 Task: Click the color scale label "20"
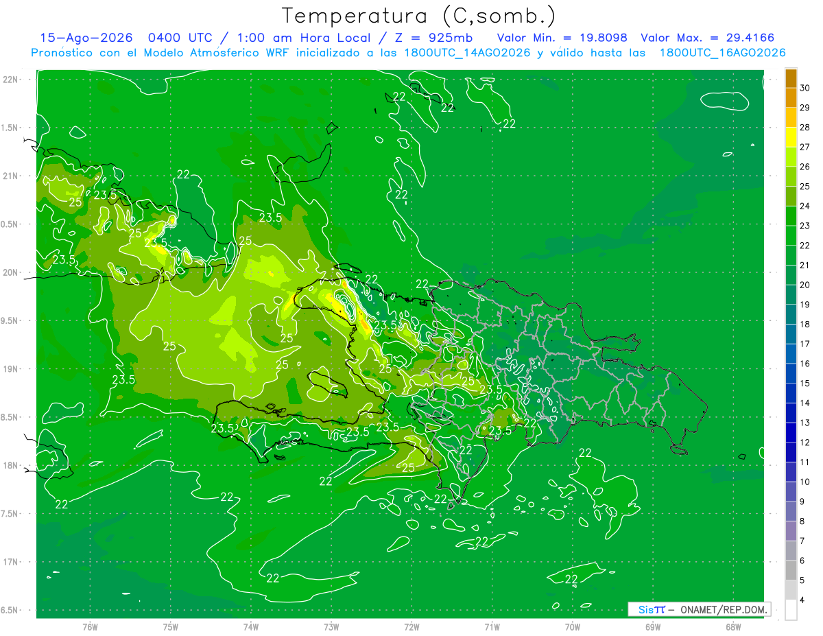pos(805,285)
